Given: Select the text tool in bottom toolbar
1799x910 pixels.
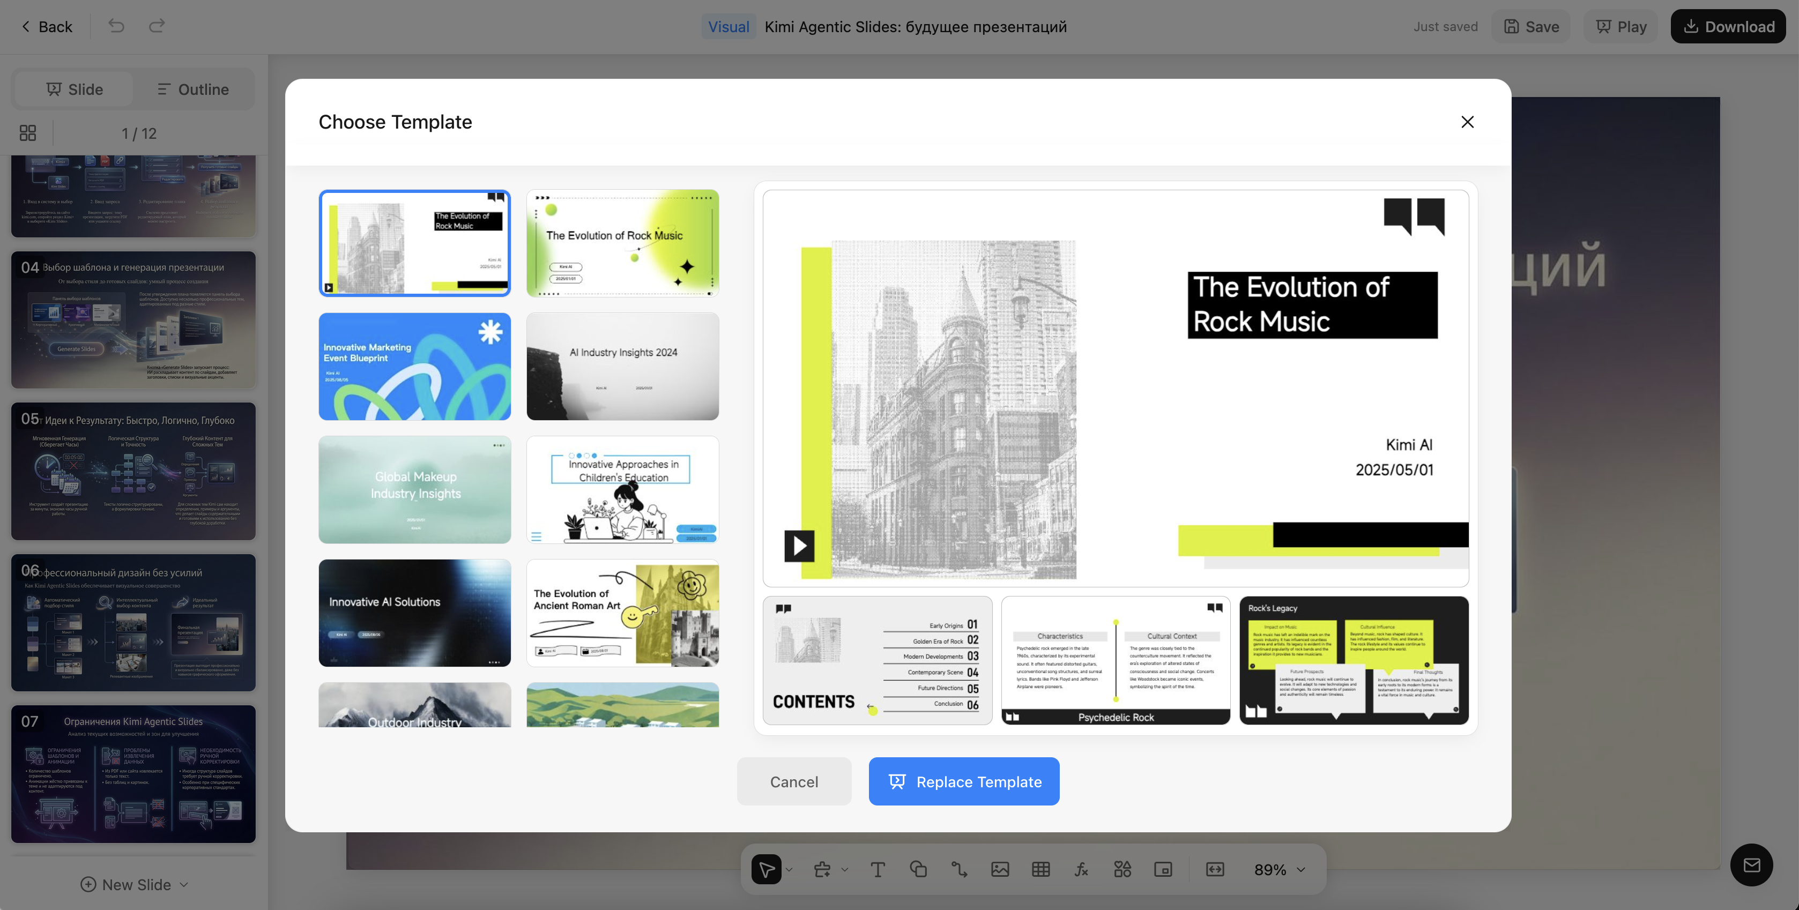Looking at the screenshot, I should [x=878, y=869].
